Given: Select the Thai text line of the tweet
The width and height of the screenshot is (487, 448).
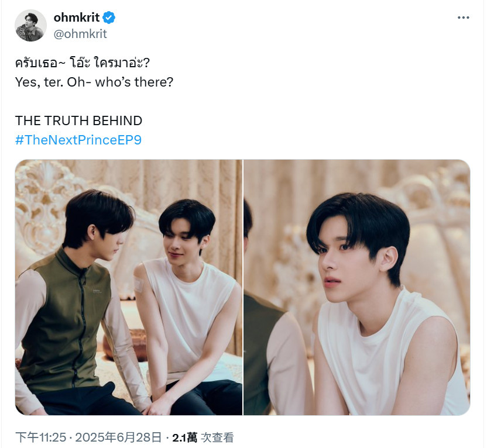Looking at the screenshot, I should click(x=83, y=63).
